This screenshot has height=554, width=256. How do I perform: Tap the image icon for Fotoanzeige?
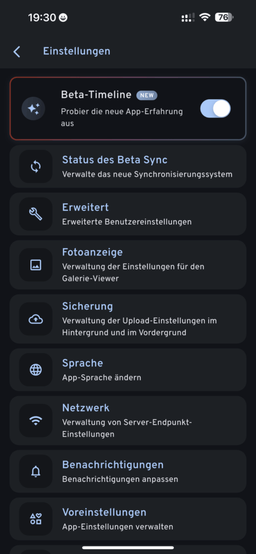(x=36, y=265)
